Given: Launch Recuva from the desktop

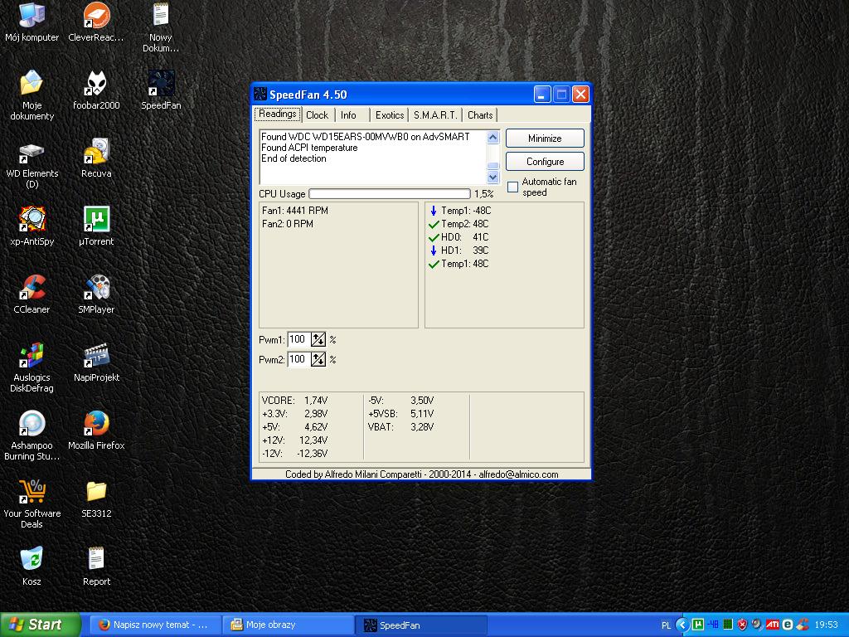Looking at the screenshot, I should tap(96, 152).
